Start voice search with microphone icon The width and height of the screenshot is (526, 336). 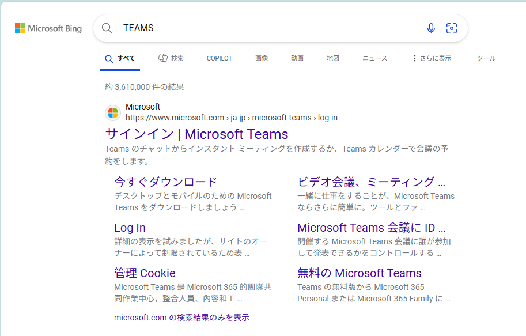tap(431, 28)
